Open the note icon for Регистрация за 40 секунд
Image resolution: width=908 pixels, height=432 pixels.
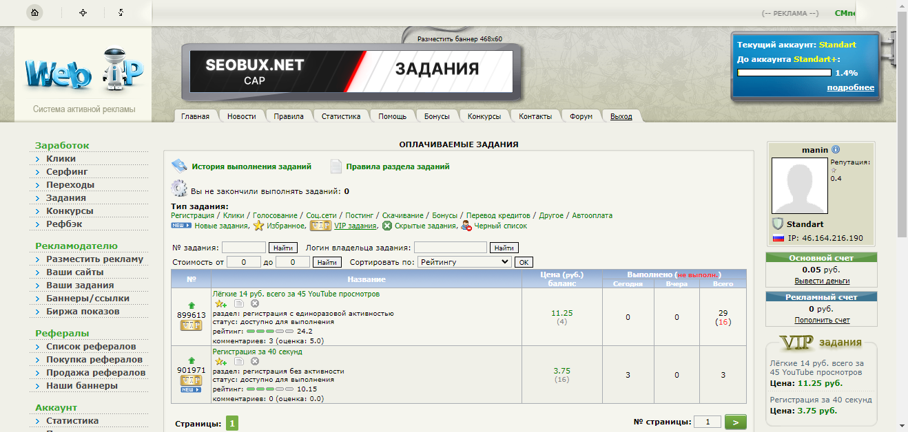pyautogui.click(x=238, y=361)
